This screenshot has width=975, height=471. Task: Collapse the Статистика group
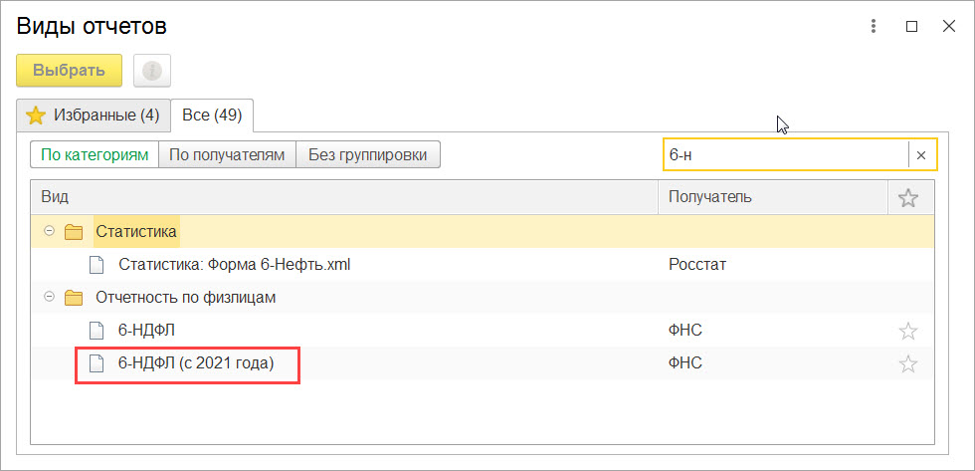(x=48, y=232)
